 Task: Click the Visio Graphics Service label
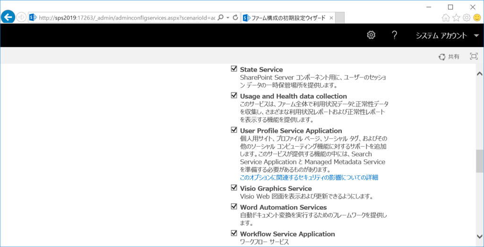point(276,188)
